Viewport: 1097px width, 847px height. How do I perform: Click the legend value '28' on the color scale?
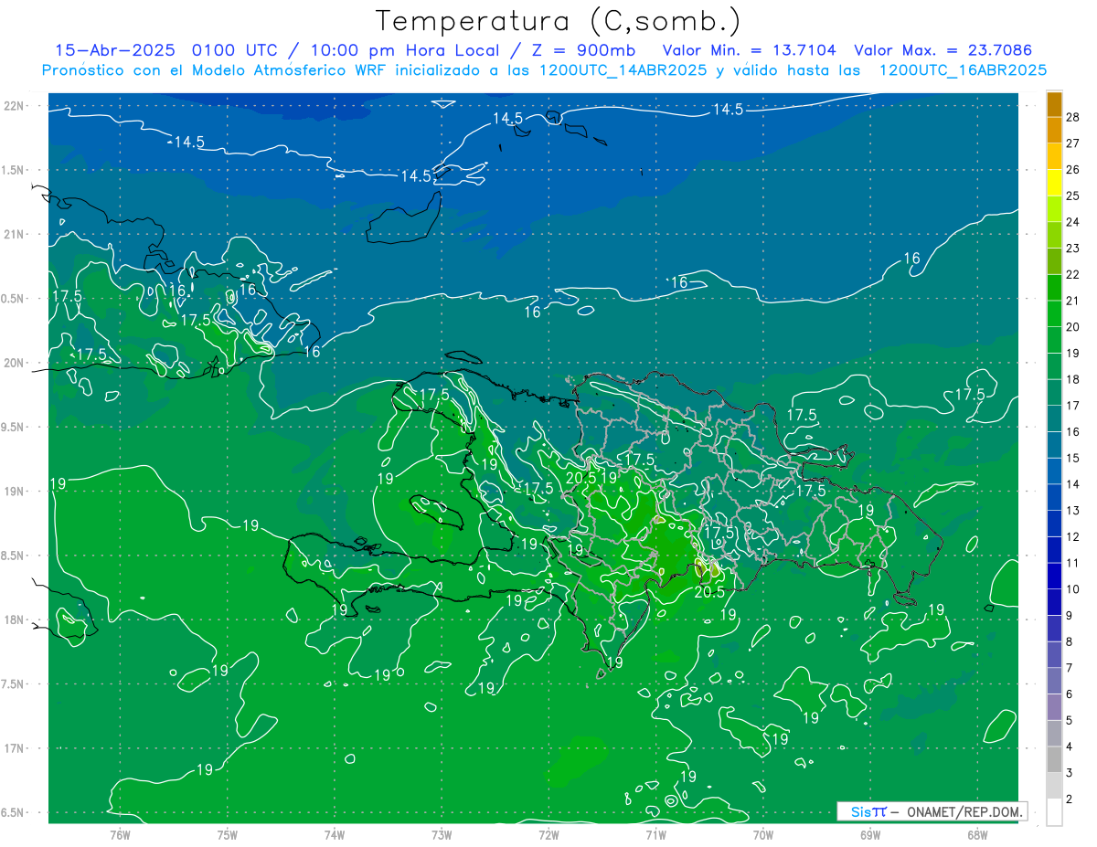click(x=1073, y=117)
